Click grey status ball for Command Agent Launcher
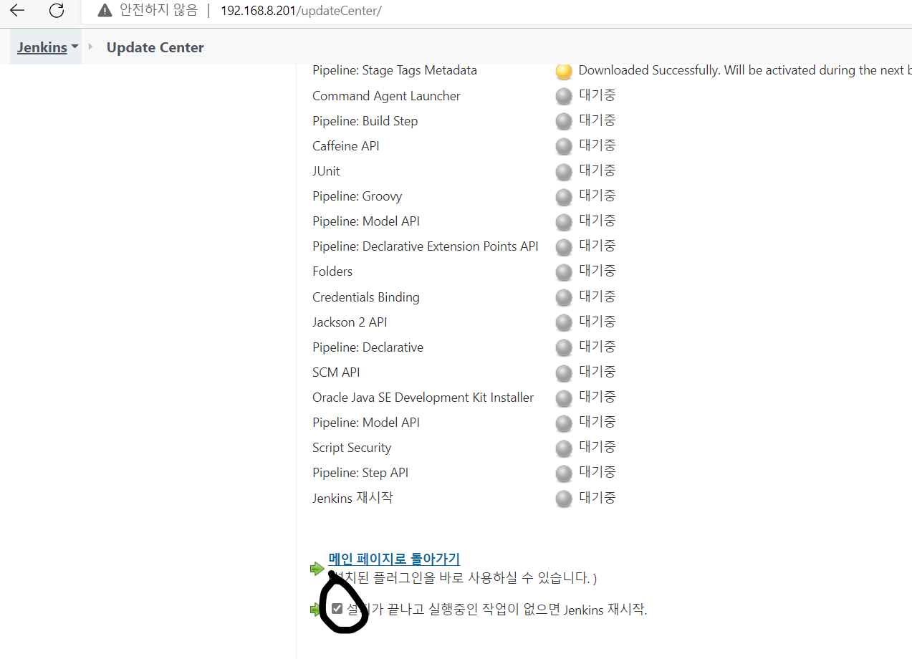 [x=564, y=96]
